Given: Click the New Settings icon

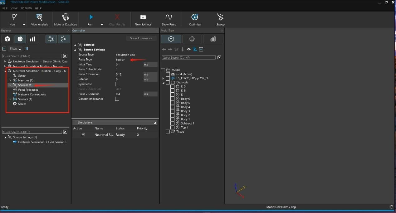Looking at the screenshot, I should 143,17.
